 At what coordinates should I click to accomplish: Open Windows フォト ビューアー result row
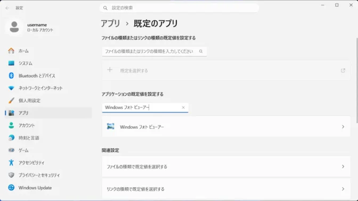tap(226, 127)
